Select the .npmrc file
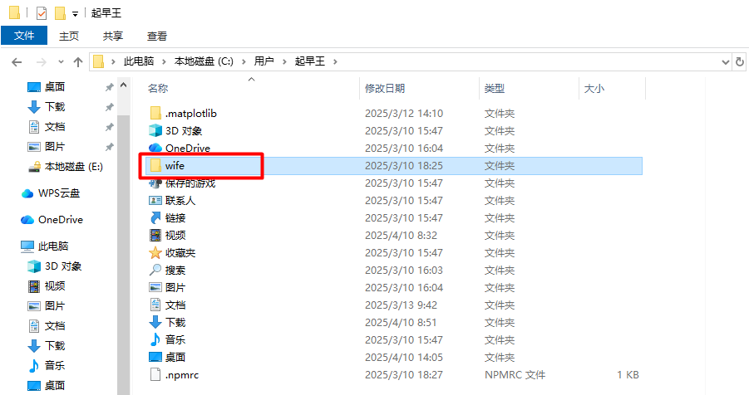 click(x=181, y=374)
